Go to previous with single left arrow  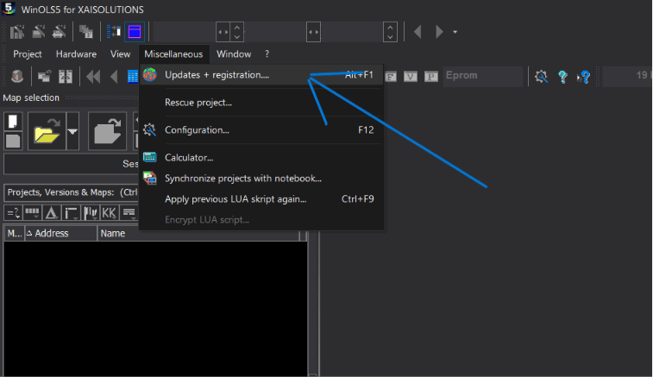114,77
